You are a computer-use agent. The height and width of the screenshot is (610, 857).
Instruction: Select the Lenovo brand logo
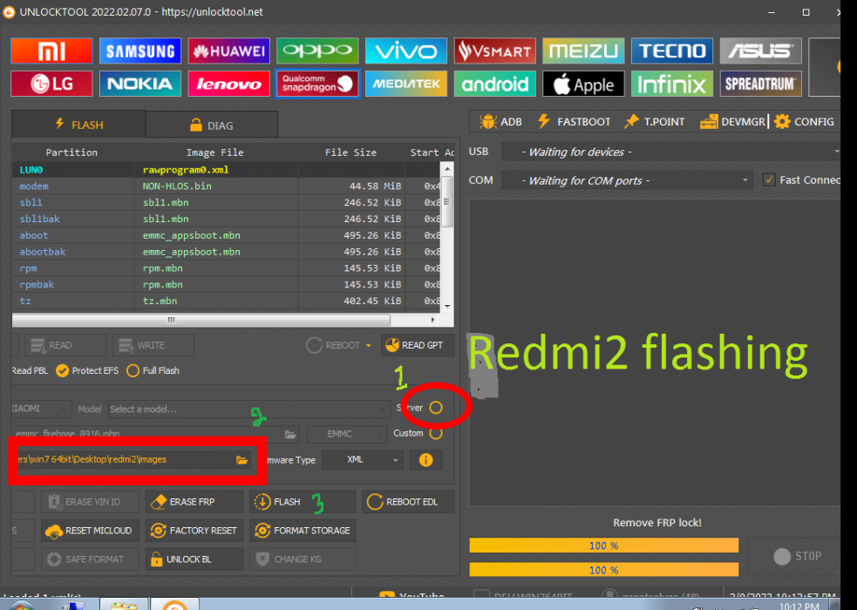tap(229, 84)
